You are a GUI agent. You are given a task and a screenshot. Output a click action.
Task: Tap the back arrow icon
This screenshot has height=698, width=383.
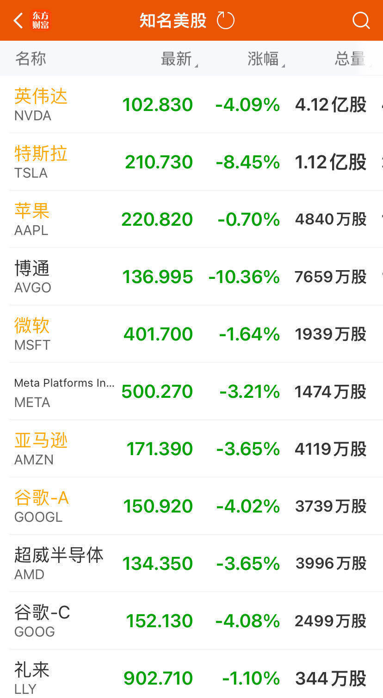[19, 21]
